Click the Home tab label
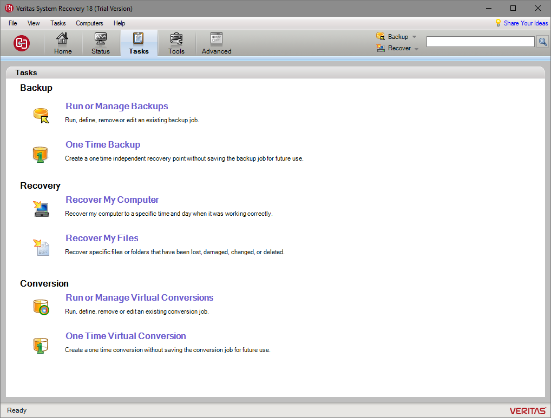Screen dimensions: 551x418 click(63, 51)
